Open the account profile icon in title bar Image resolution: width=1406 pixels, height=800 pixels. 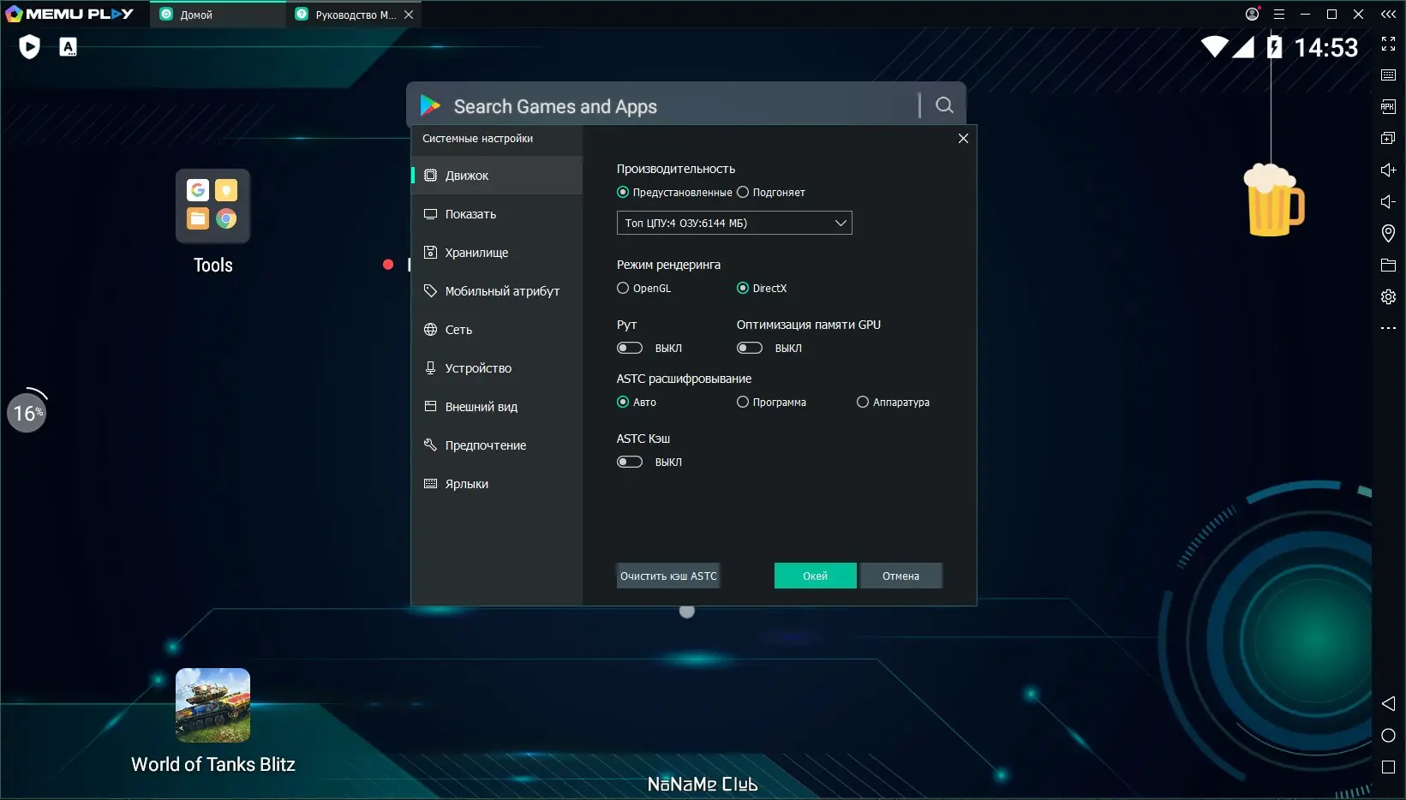[x=1252, y=14]
